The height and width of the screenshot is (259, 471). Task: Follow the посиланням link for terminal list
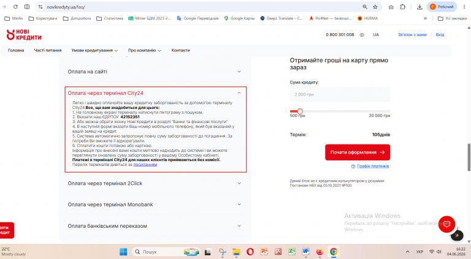[145, 165]
